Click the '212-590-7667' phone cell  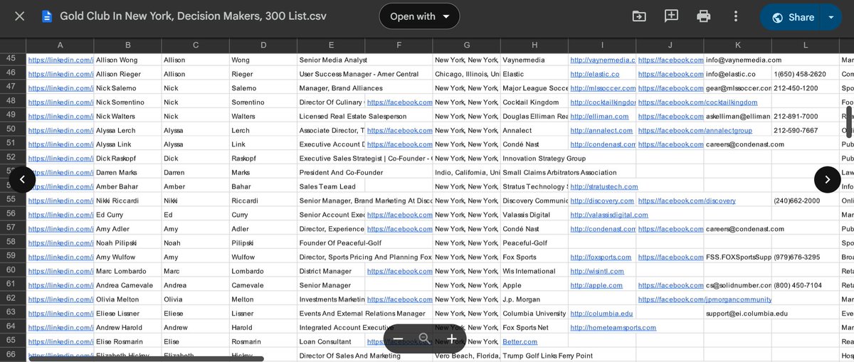tap(806, 130)
